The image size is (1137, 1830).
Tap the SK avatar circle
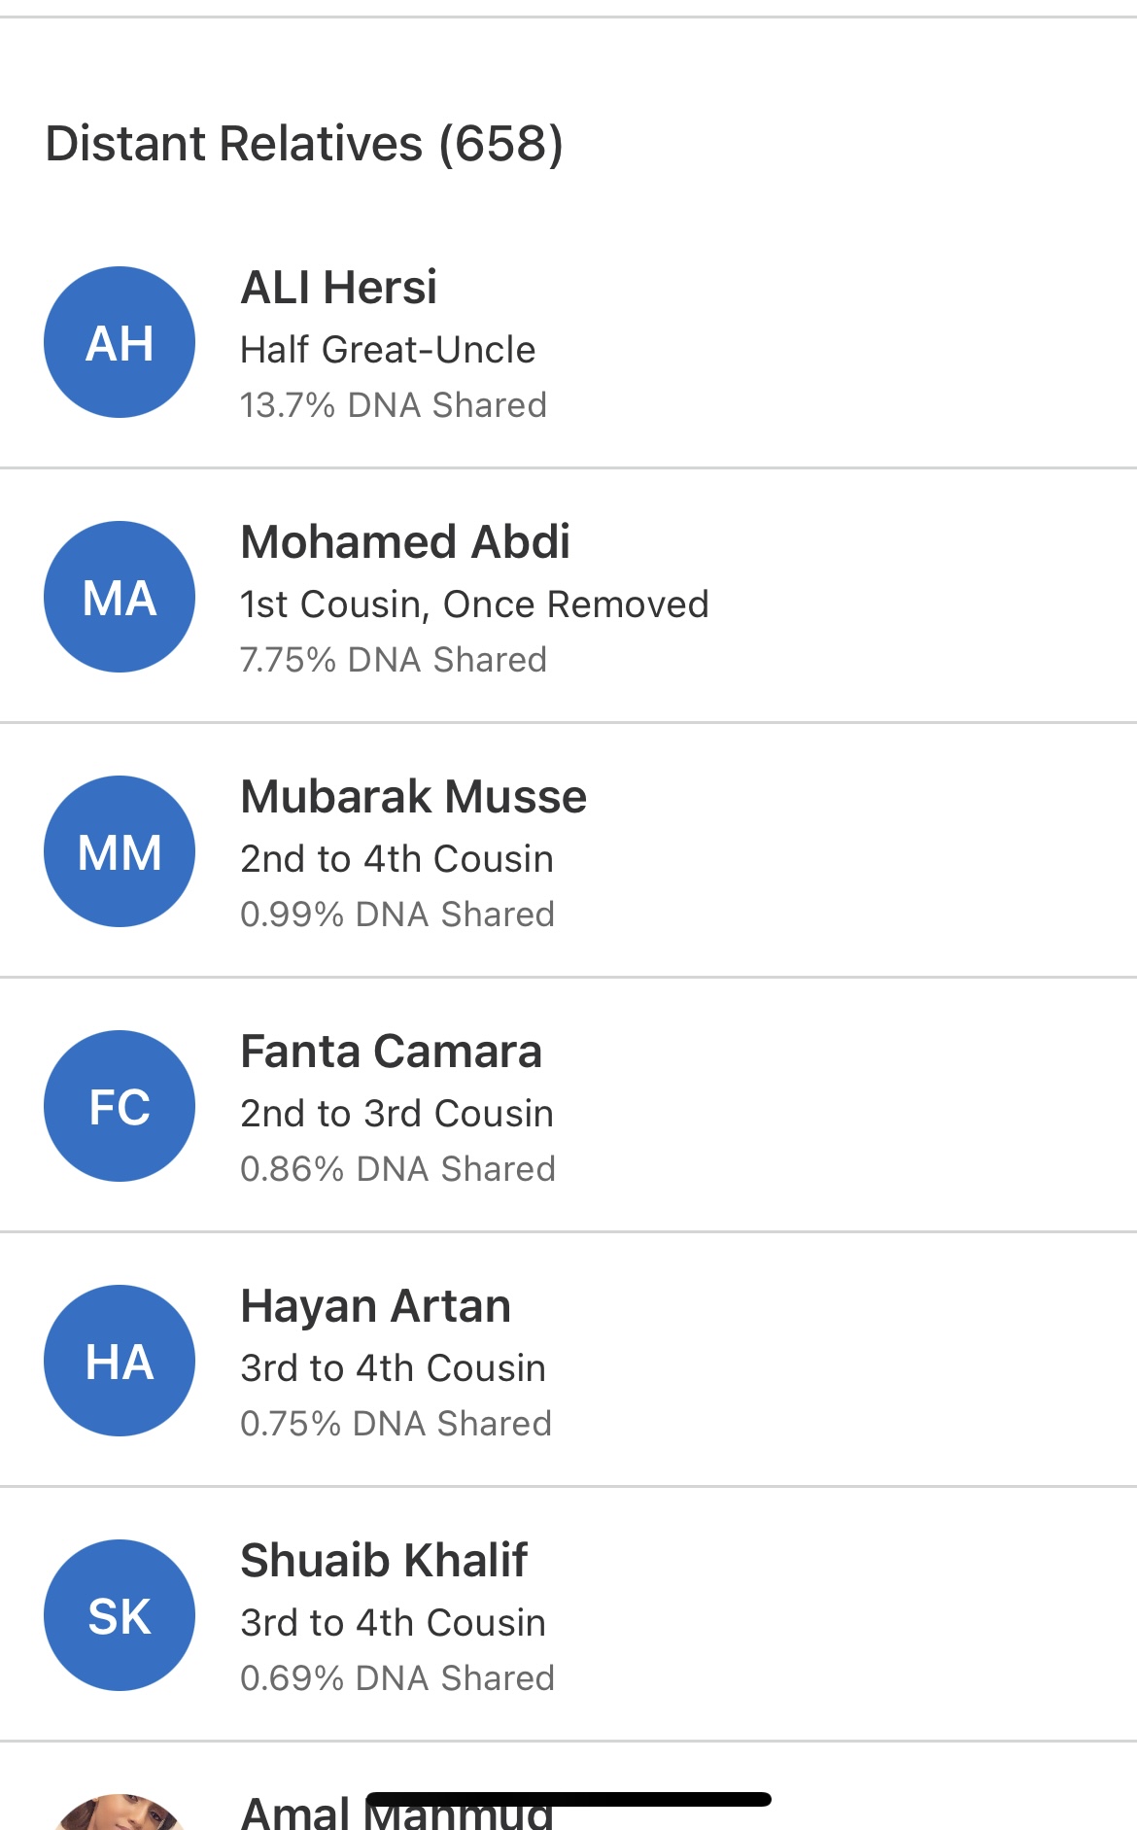tap(120, 1615)
